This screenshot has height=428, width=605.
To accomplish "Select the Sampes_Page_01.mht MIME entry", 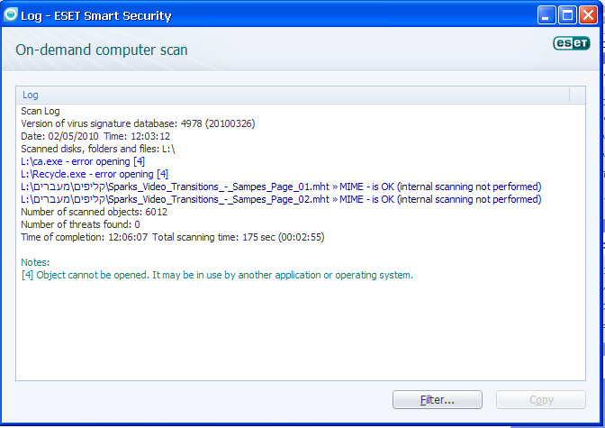I will 281,187.
